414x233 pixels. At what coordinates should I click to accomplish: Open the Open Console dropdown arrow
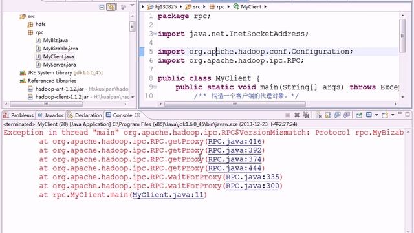pos(393,115)
